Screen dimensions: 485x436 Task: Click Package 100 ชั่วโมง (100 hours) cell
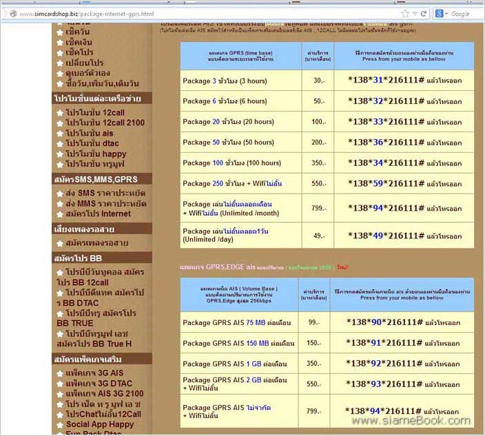(x=241, y=163)
